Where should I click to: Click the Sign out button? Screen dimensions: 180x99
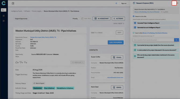click(124, 3)
